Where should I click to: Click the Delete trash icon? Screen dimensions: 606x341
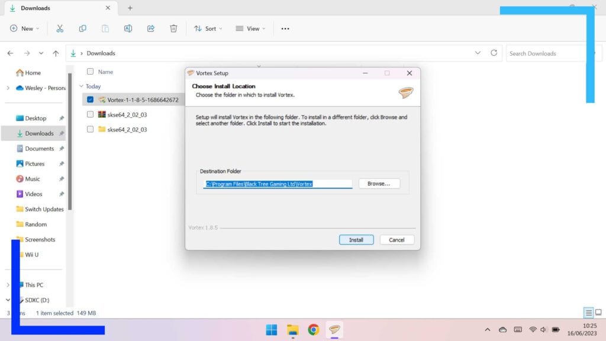pos(173,28)
